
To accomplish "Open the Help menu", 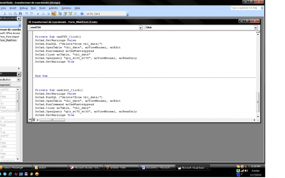I will (77, 8).
